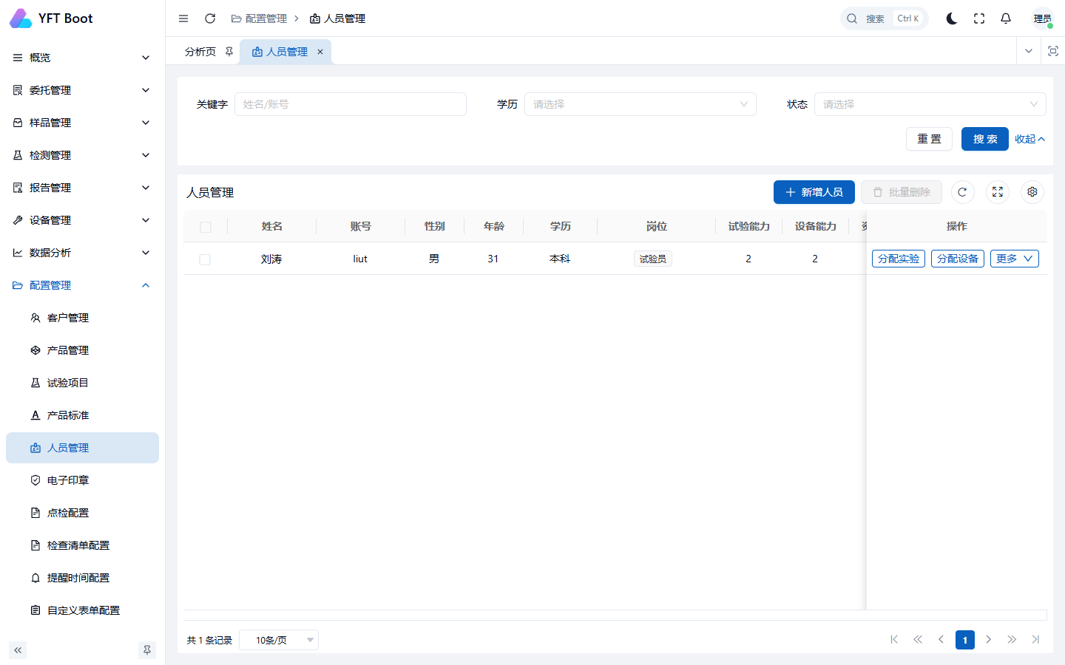The image size is (1065, 665).
Task: Click 分配实验 for 刘涛
Action: (x=899, y=259)
